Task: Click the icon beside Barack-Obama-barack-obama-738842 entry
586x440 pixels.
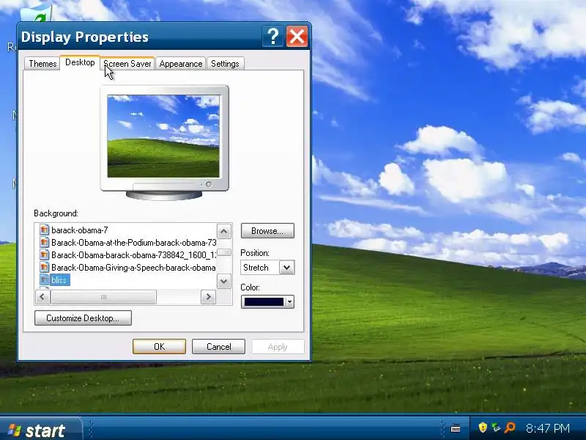Action: (x=44, y=254)
